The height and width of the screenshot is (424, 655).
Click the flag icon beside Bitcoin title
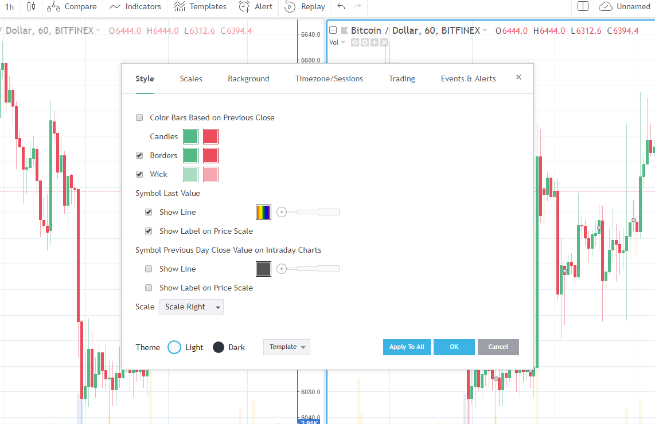click(x=345, y=30)
